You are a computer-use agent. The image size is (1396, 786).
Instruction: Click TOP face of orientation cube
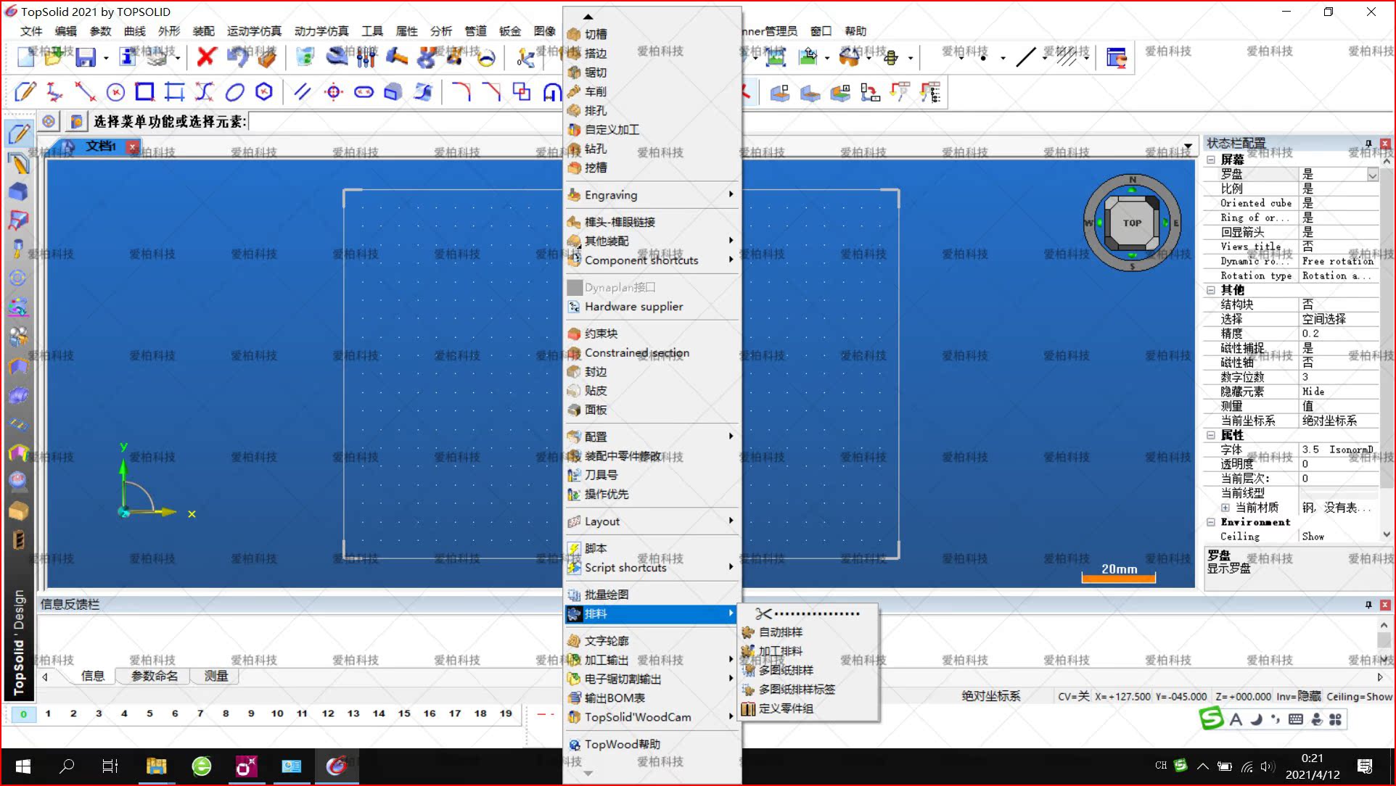click(1132, 223)
